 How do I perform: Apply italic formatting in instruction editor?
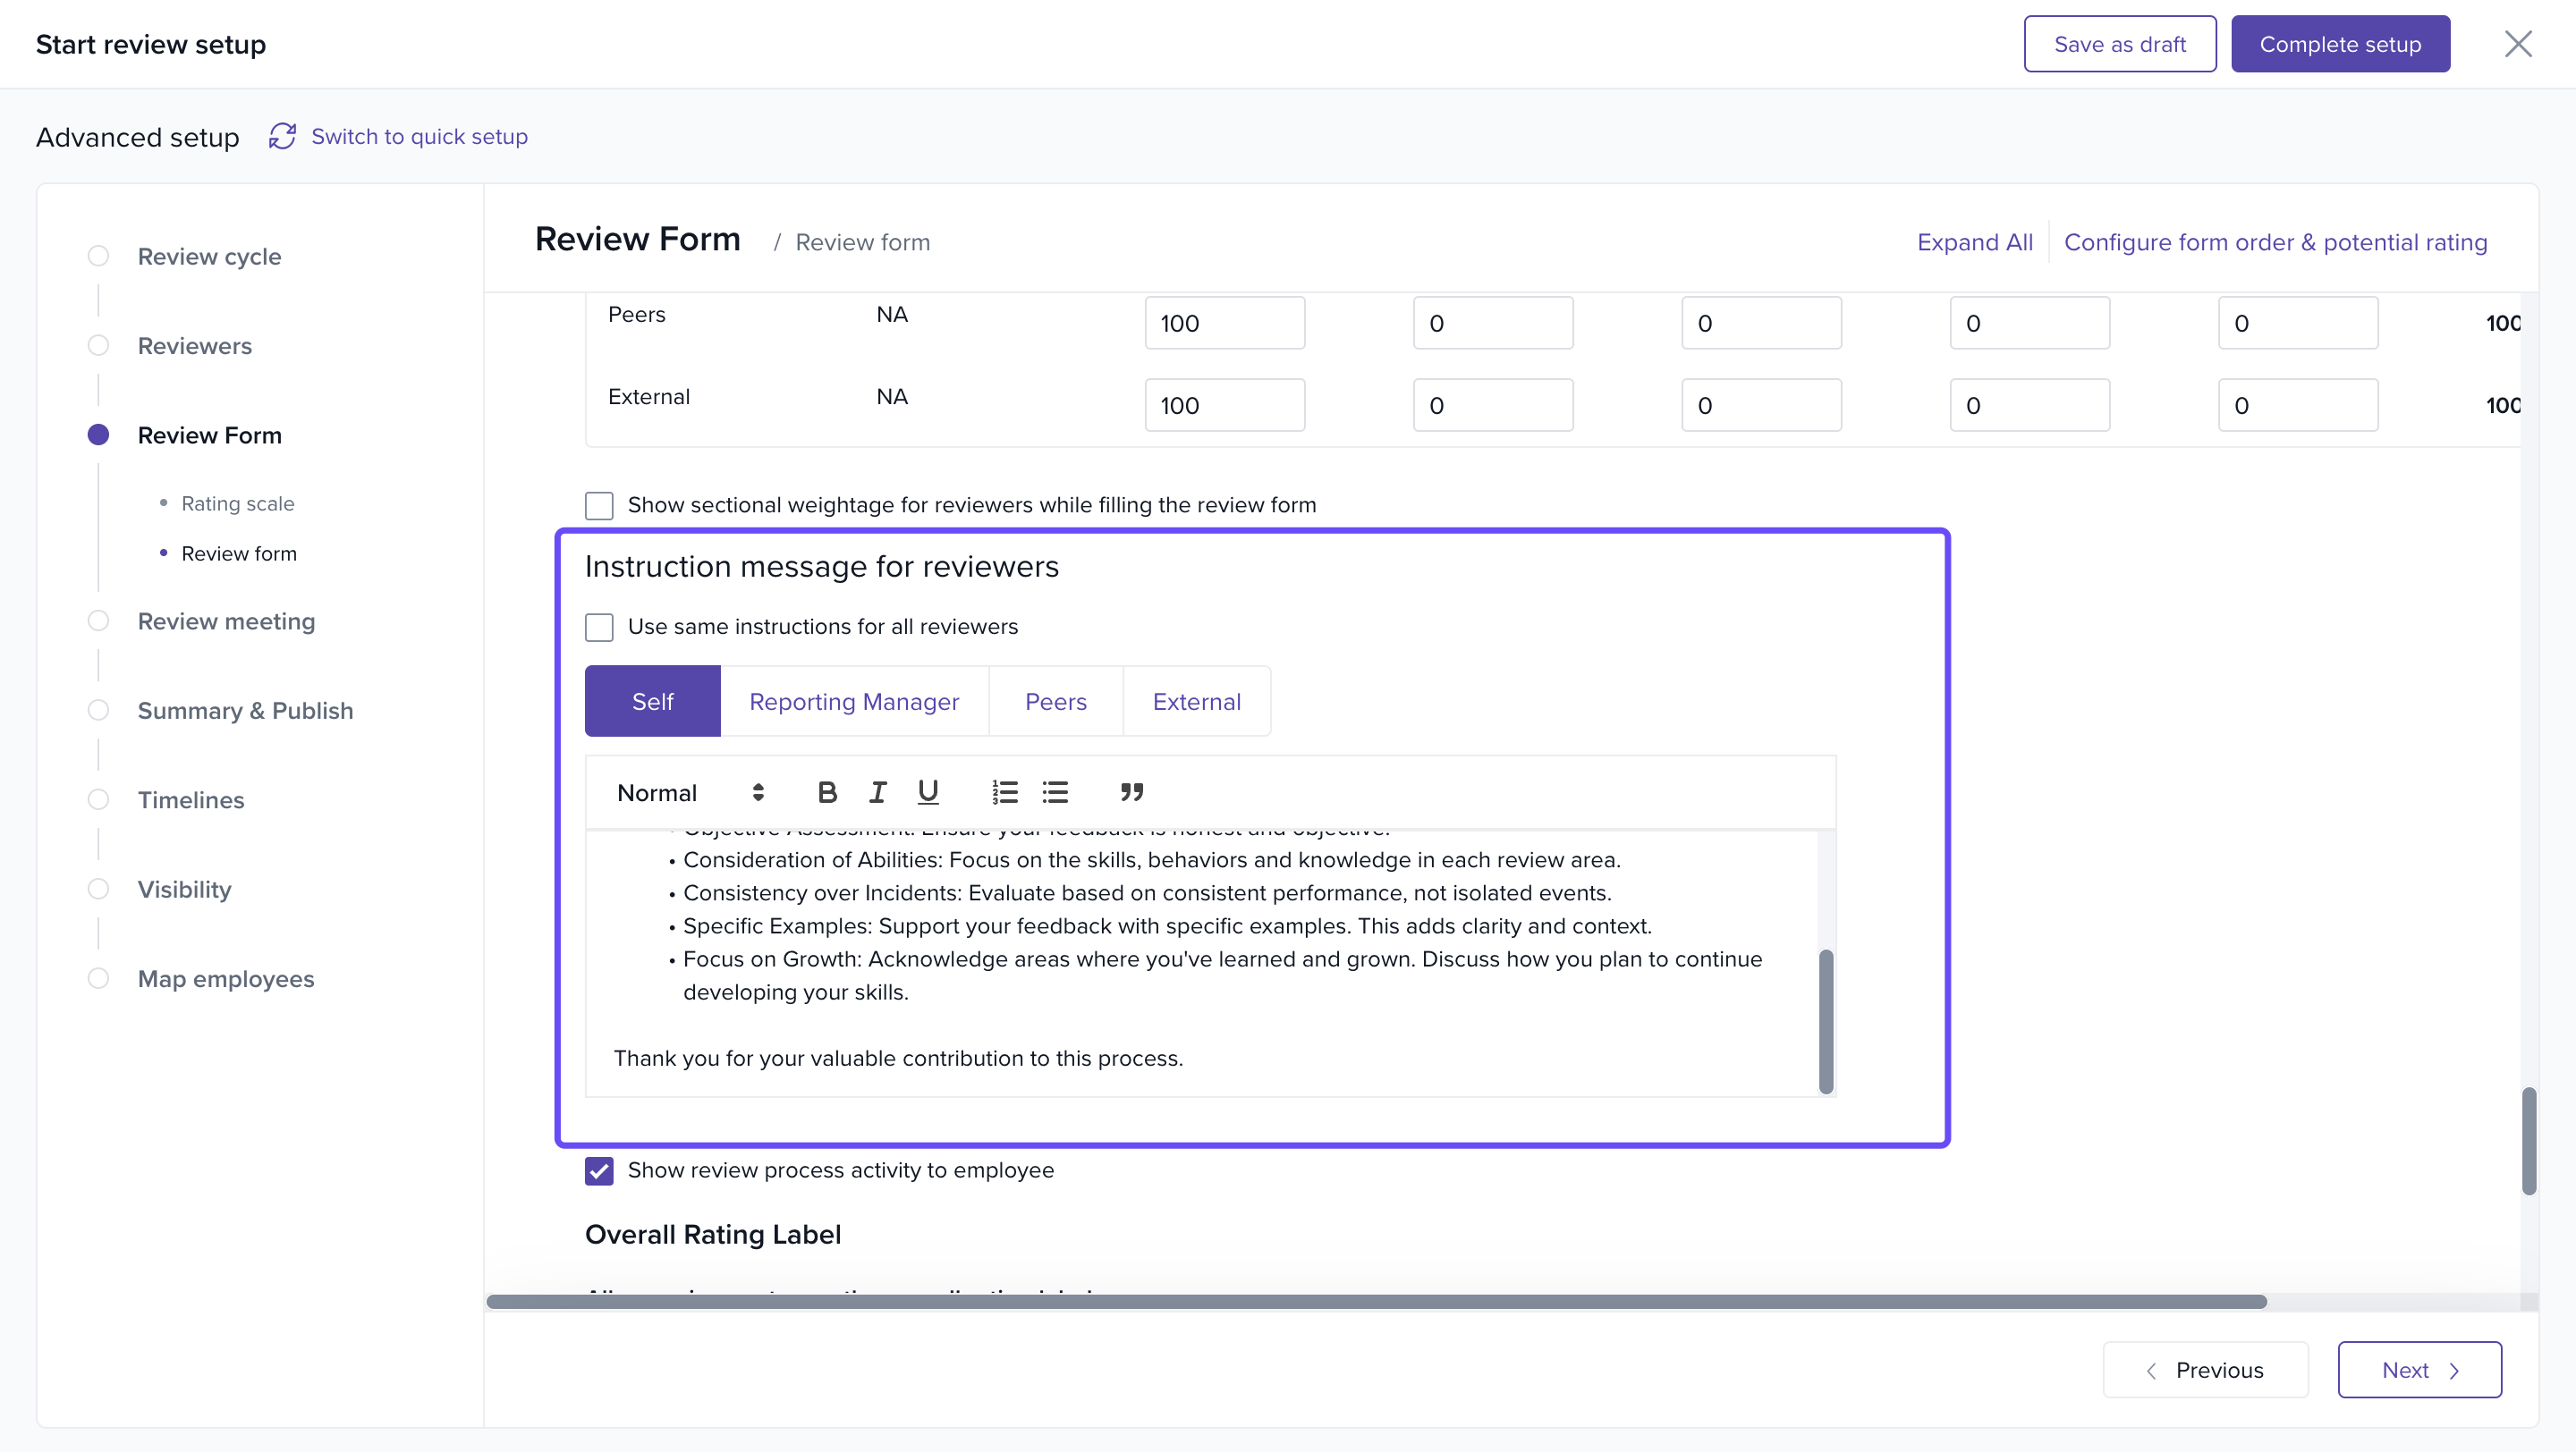coord(877,792)
